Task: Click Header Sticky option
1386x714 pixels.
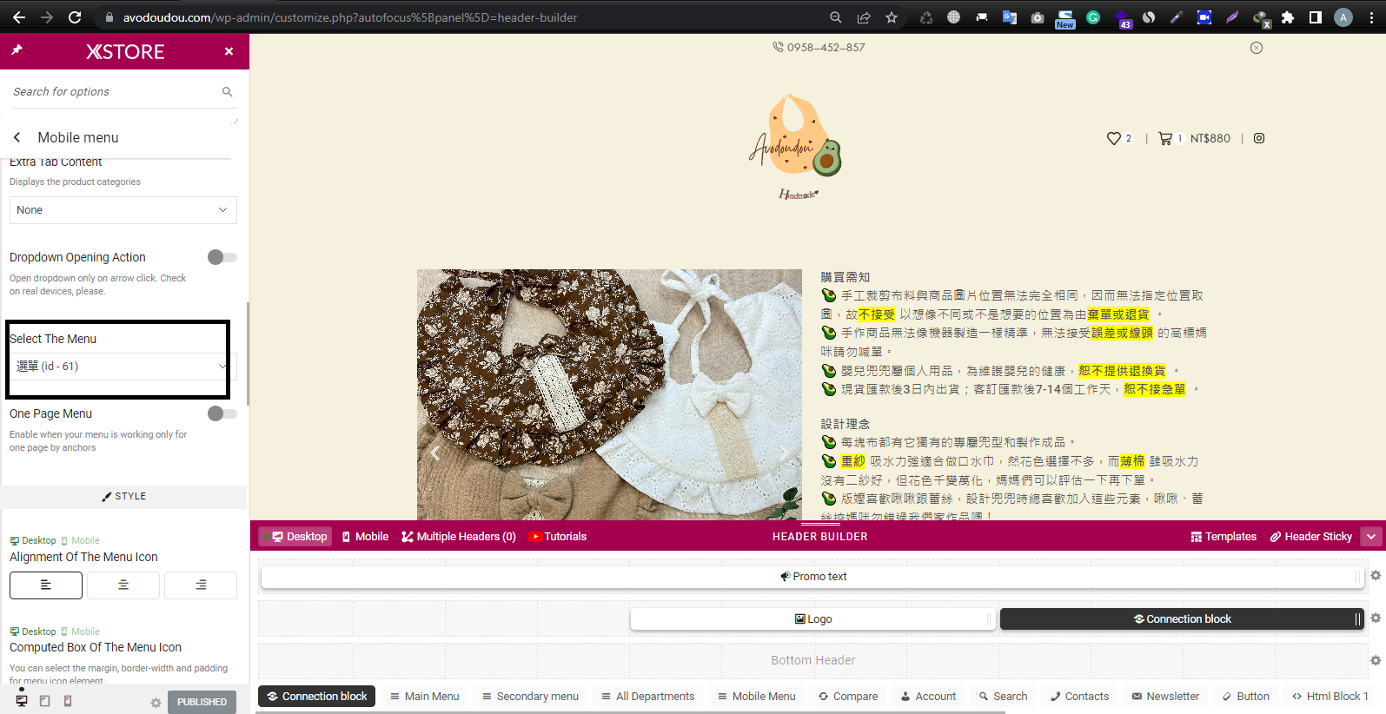Action: pyautogui.click(x=1311, y=537)
